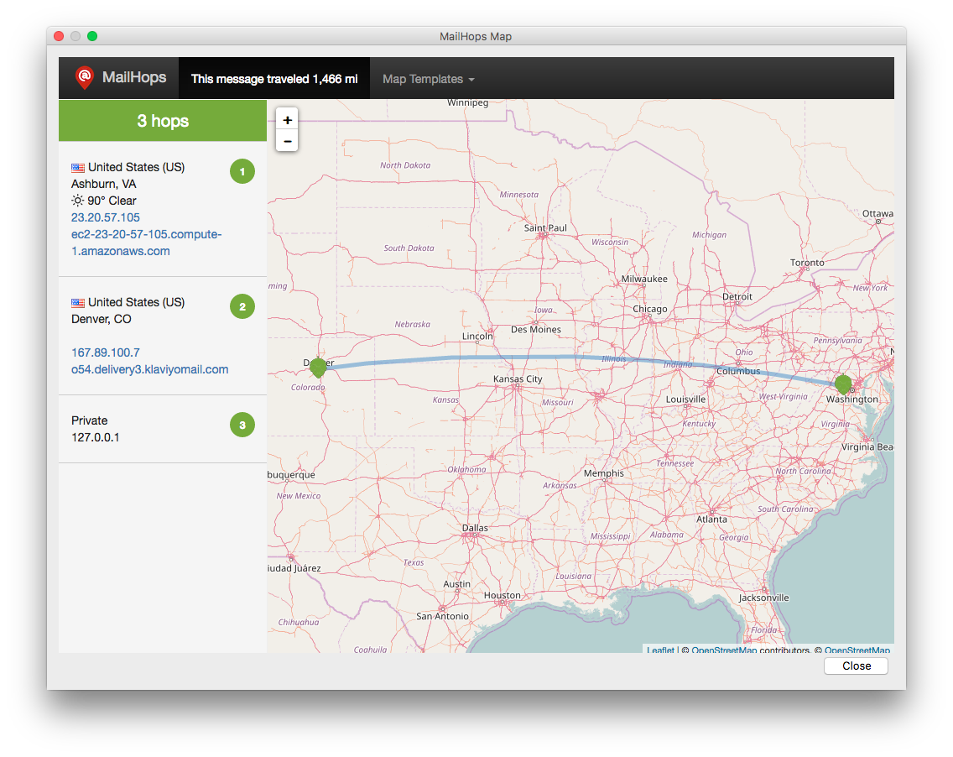This screenshot has height=757, width=953.
Task: Click the US flag beside Denver hop
Action: (x=78, y=303)
